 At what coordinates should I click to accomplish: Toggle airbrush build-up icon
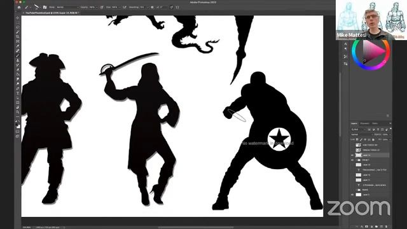[x=125, y=7]
